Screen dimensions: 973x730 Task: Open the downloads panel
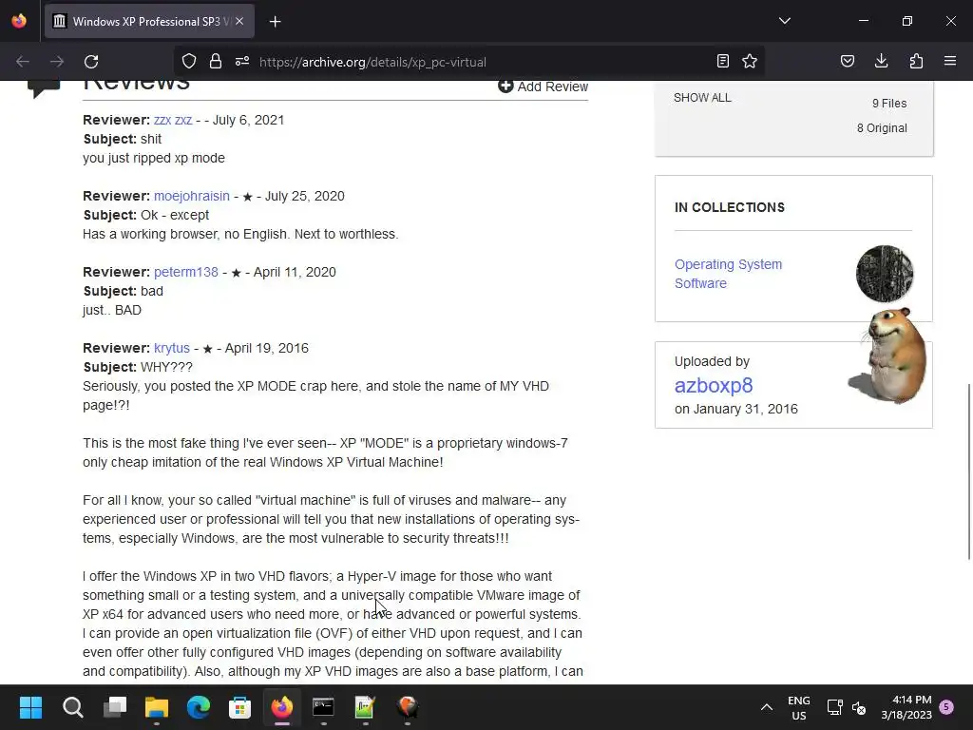[x=881, y=61]
